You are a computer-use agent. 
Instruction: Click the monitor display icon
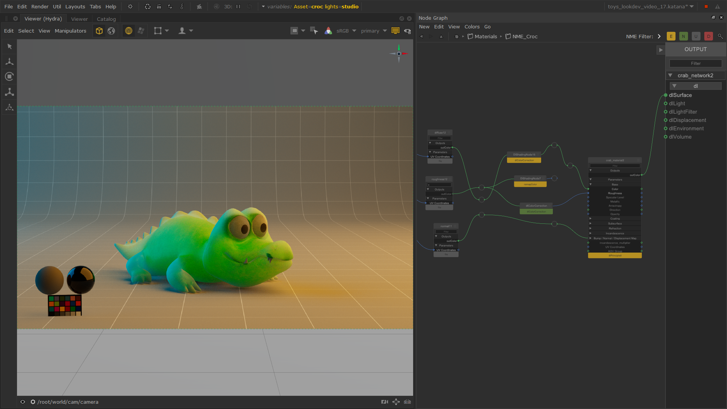pos(395,31)
